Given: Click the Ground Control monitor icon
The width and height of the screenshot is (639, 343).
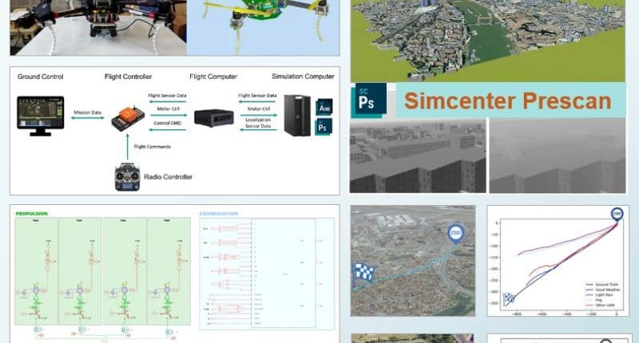Looking at the screenshot, I should tap(41, 116).
